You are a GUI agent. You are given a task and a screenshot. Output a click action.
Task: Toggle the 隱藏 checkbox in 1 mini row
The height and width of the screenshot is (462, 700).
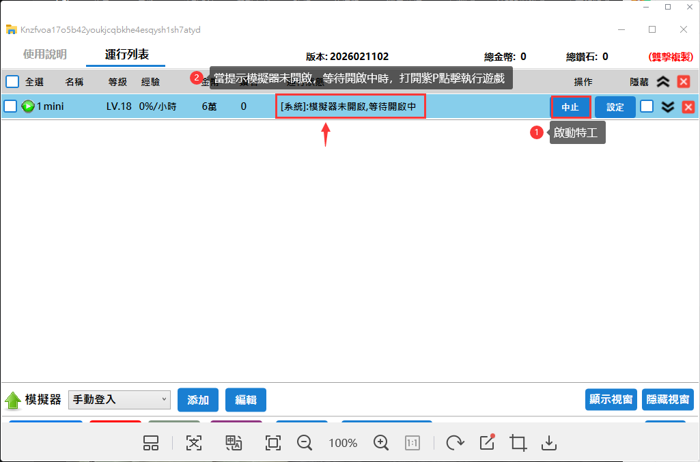pyautogui.click(x=646, y=106)
